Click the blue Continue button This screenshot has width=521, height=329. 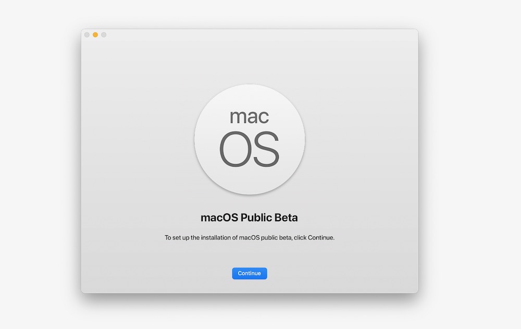coord(249,273)
